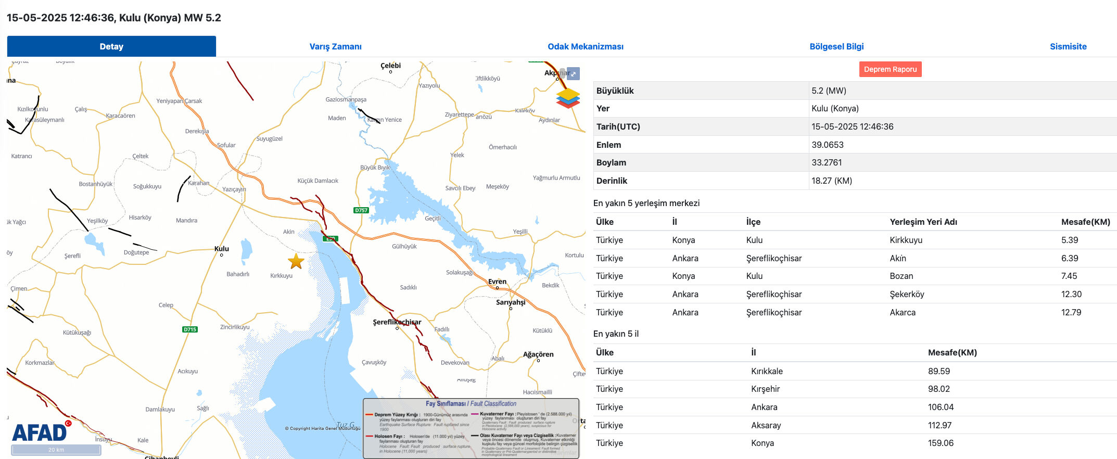This screenshot has width=1117, height=459.
Task: Click the Şereflikoçhisar town marker
Action: click(x=397, y=328)
